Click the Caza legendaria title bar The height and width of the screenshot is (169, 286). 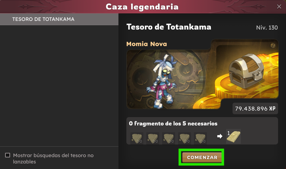(x=142, y=7)
